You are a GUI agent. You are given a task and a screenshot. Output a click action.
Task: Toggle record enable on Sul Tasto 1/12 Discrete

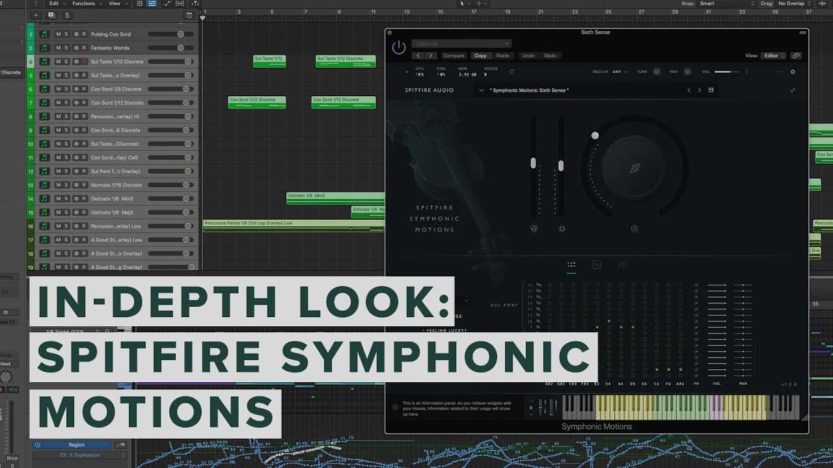[x=84, y=62]
